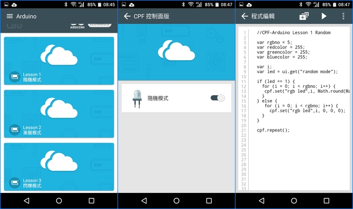Click the code line var redcolor = 255;
This screenshot has height=209, width=353.
pyautogui.click(x=280, y=48)
